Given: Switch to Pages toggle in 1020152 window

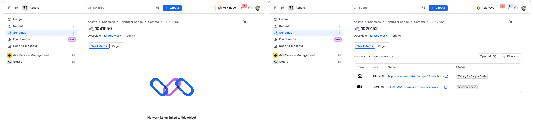Looking at the screenshot, I should coord(382,46).
